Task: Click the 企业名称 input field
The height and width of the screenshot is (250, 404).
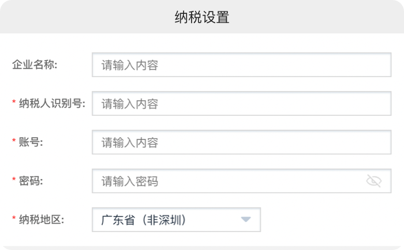Action: click(x=241, y=65)
